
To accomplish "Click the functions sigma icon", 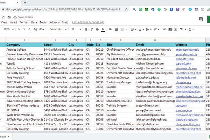I will pyautogui.click(x=190, y=29).
